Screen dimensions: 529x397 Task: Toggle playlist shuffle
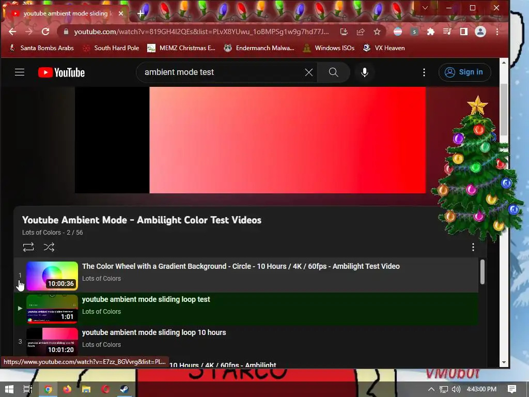click(49, 247)
